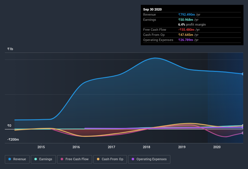Click the orange Cash From Op legend dot

pyautogui.click(x=98, y=159)
